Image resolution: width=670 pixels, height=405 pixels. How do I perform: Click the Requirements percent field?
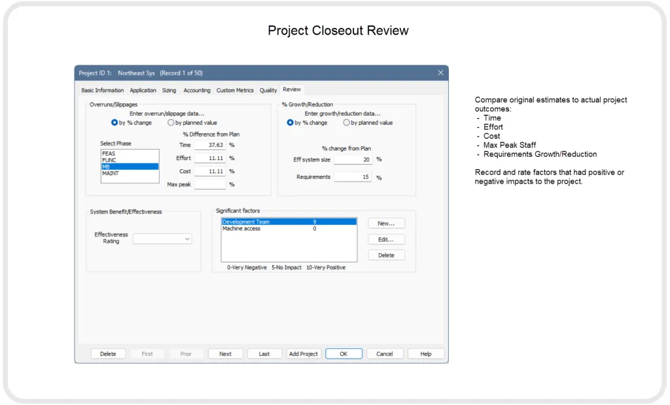pos(353,177)
